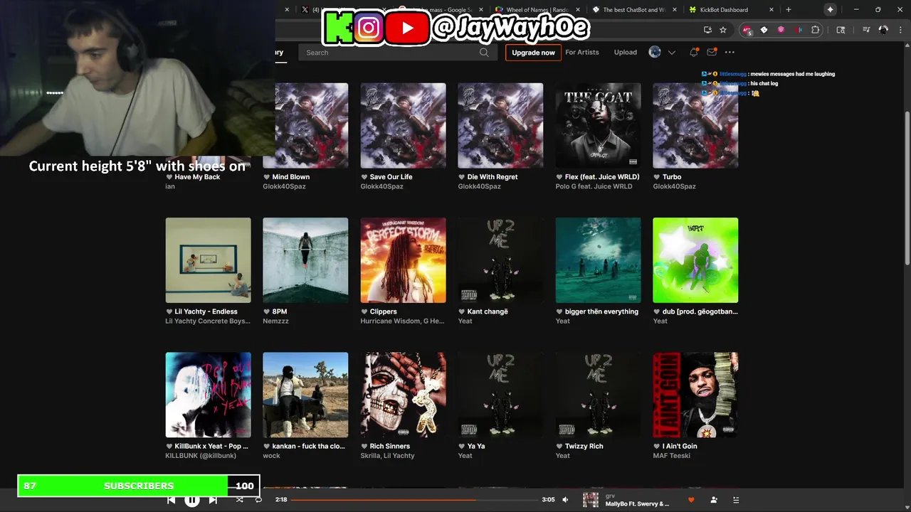
Task: Open the MAF Teeski artist link
Action: [x=671, y=456]
